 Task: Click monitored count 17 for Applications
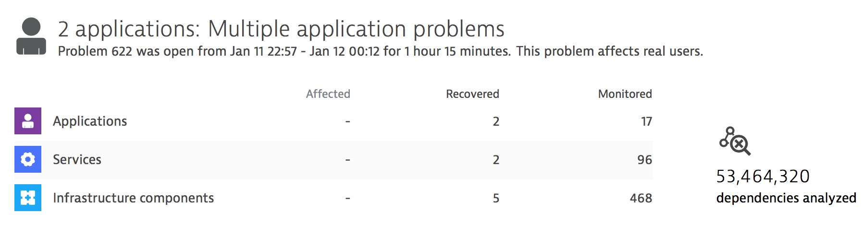(x=646, y=121)
